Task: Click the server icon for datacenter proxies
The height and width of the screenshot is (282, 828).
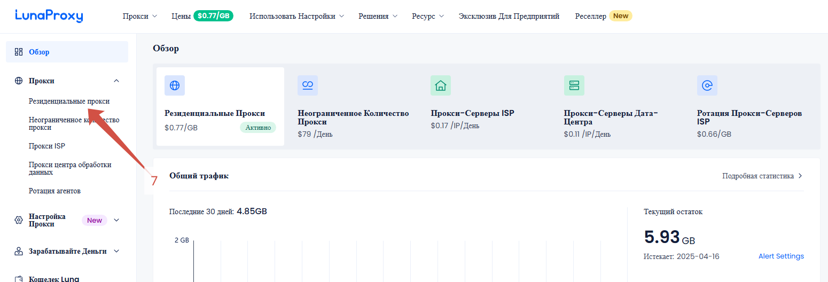Action: tap(574, 85)
